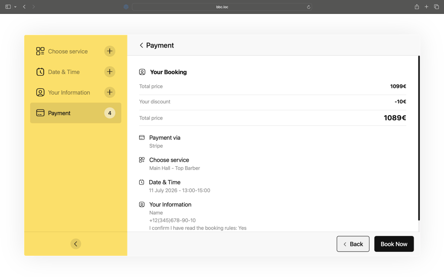The image size is (444, 277).
Task: Open the Choose service step
Action: coord(75,51)
